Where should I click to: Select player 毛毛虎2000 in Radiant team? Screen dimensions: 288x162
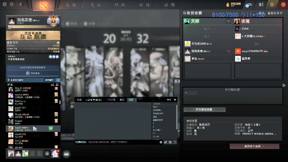click(x=208, y=44)
